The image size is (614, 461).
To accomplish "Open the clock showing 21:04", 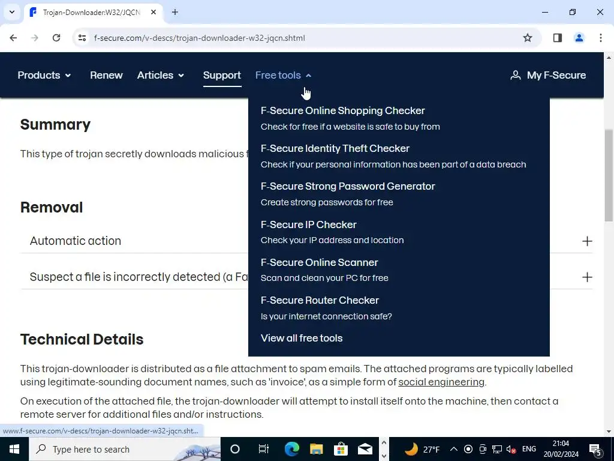I will click(x=561, y=449).
